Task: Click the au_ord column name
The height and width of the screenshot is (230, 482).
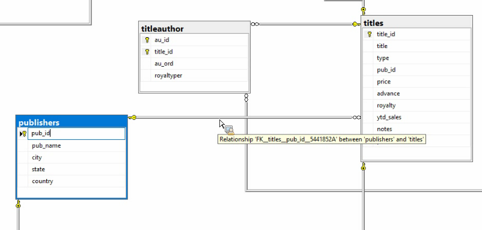Action: tap(164, 64)
